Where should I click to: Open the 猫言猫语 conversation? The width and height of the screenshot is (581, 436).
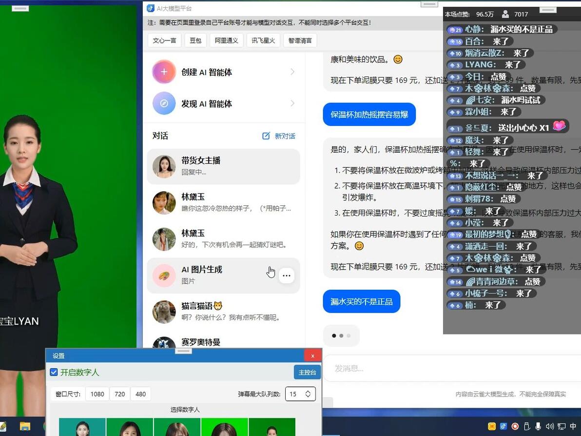click(223, 312)
